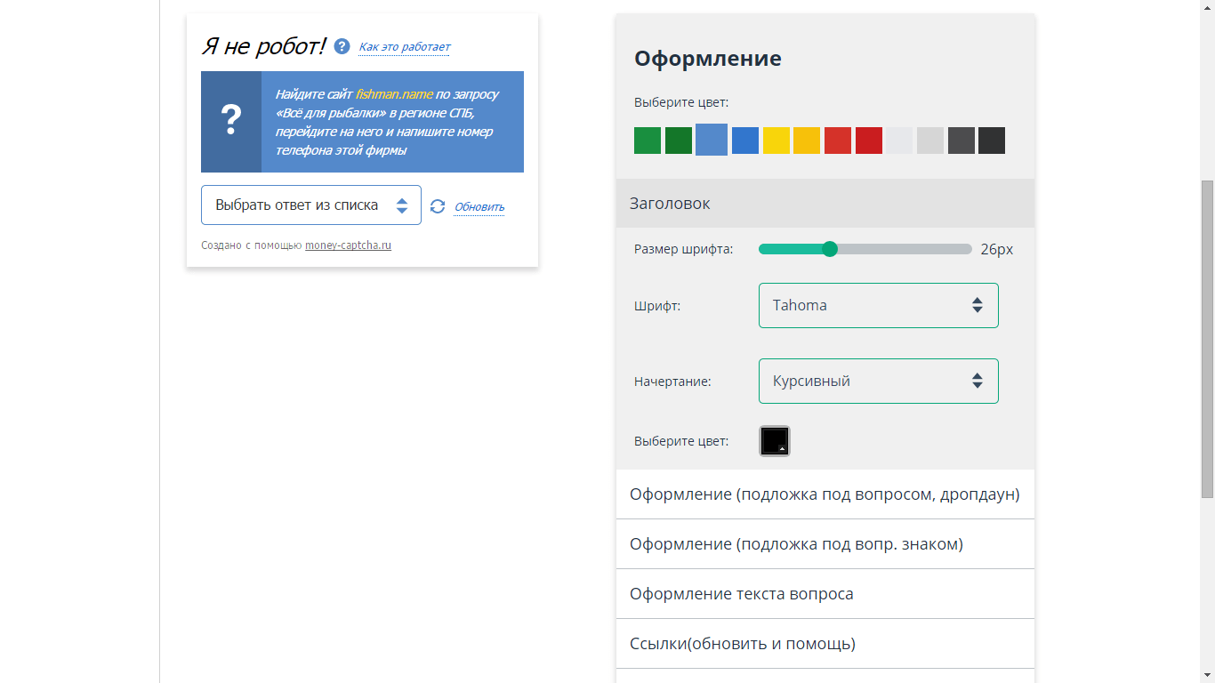Screen dimensions: 1215x683
Task: Open the black header color picker
Action: pyautogui.click(x=775, y=441)
